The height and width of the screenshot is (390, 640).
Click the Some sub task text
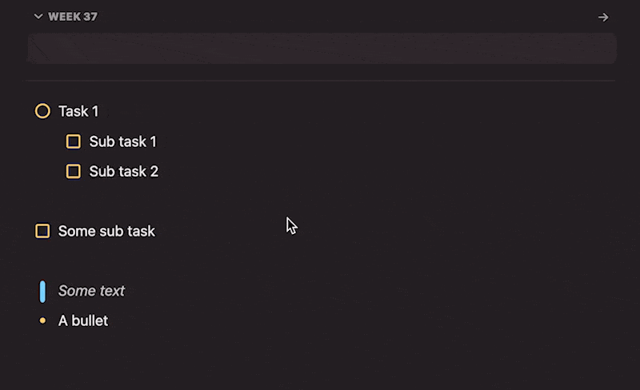click(106, 231)
